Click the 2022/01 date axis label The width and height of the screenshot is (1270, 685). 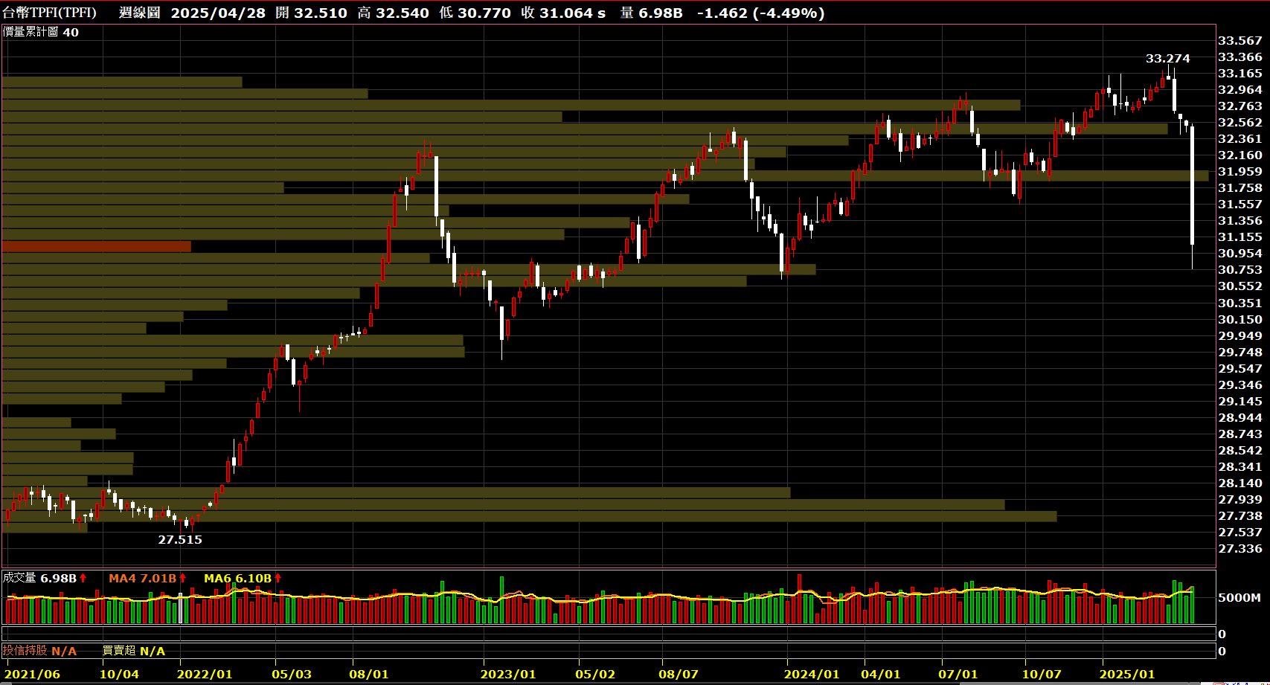pos(204,674)
